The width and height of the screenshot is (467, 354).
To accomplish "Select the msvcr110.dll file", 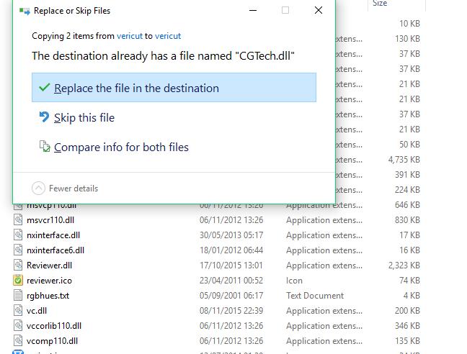I will (x=50, y=220).
